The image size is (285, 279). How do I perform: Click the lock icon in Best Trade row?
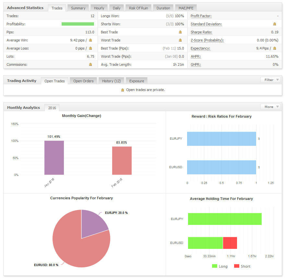tap(180, 32)
